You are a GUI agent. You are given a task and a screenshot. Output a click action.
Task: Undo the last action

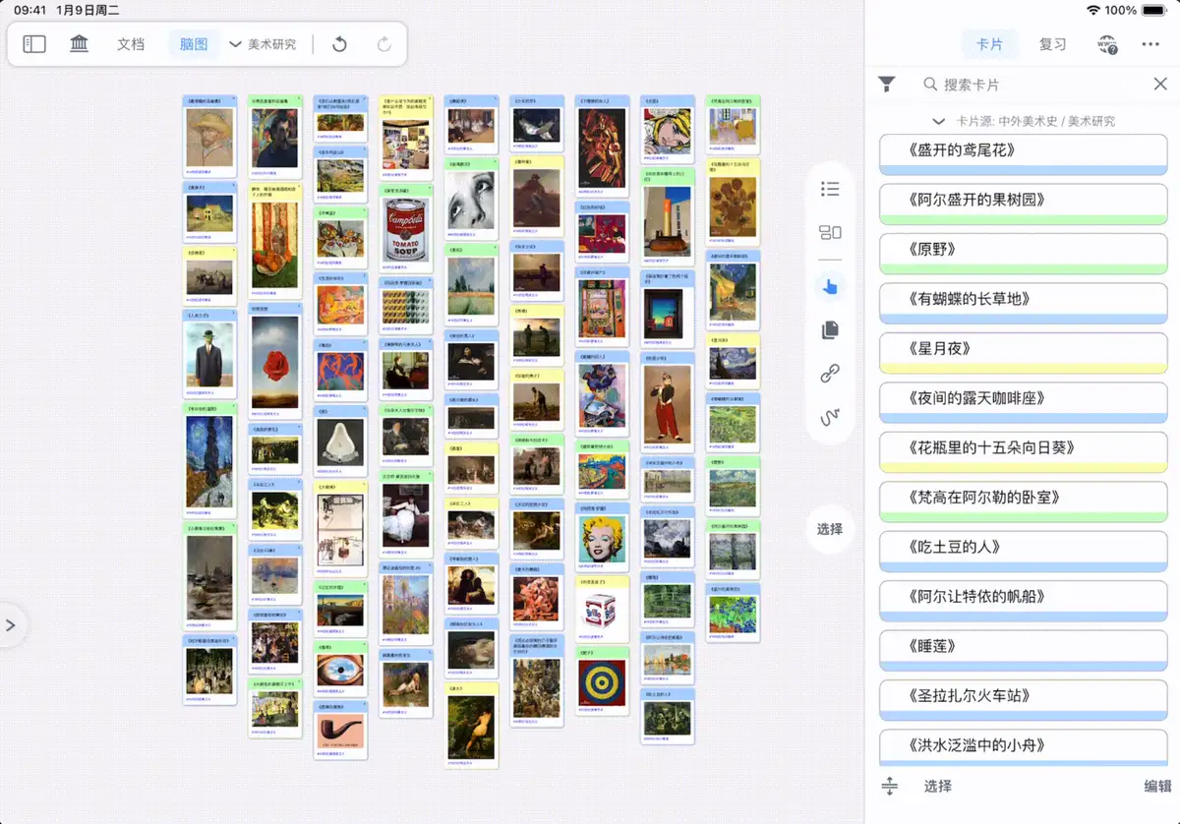click(339, 44)
